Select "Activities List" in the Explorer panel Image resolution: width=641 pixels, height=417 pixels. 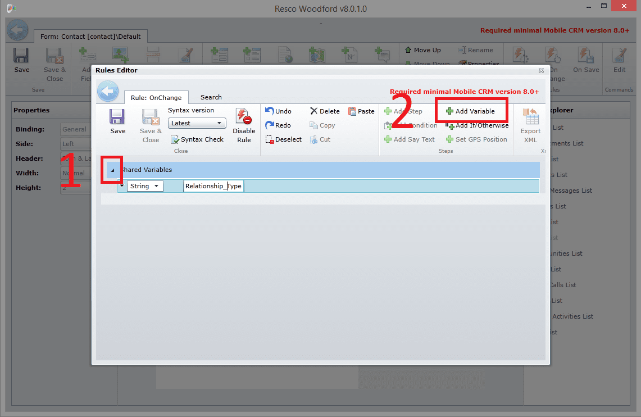pyautogui.click(x=572, y=316)
